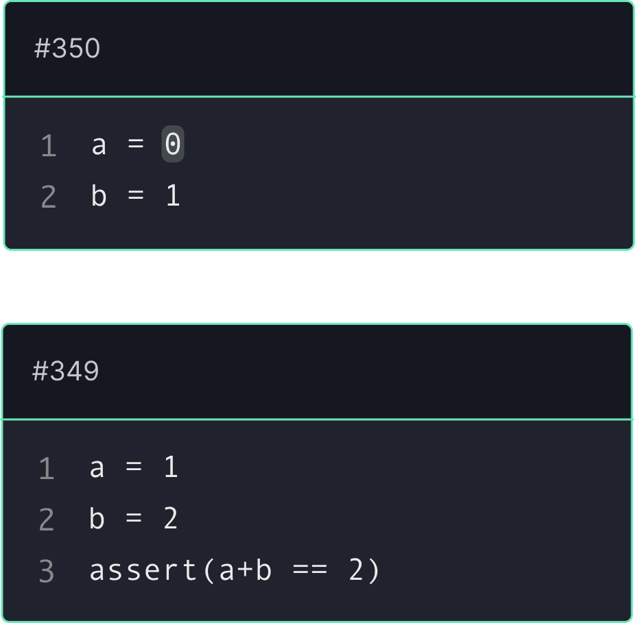The height and width of the screenshot is (623, 636).
Task: Select the highlighted 0 value in snippet #350
Action: 173,144
